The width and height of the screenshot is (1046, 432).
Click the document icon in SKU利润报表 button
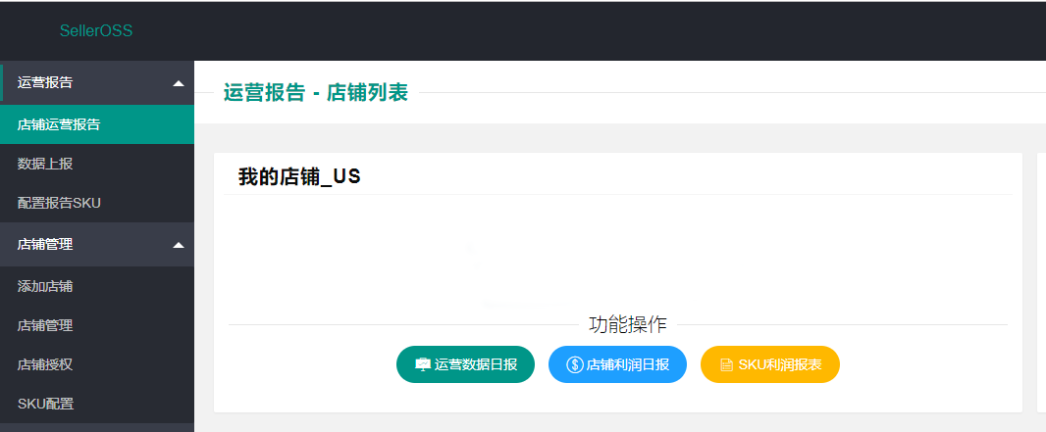[726, 364]
